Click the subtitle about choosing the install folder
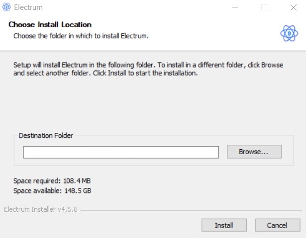306x238 pixels. (81, 36)
